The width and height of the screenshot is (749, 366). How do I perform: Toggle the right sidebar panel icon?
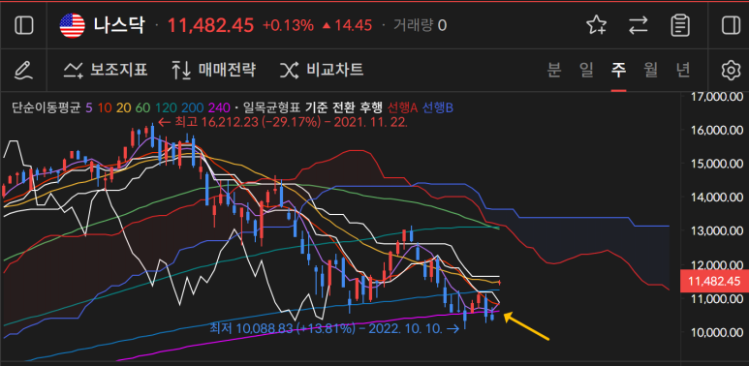(731, 25)
